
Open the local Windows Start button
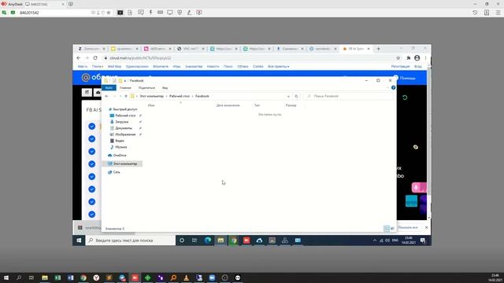6,277
